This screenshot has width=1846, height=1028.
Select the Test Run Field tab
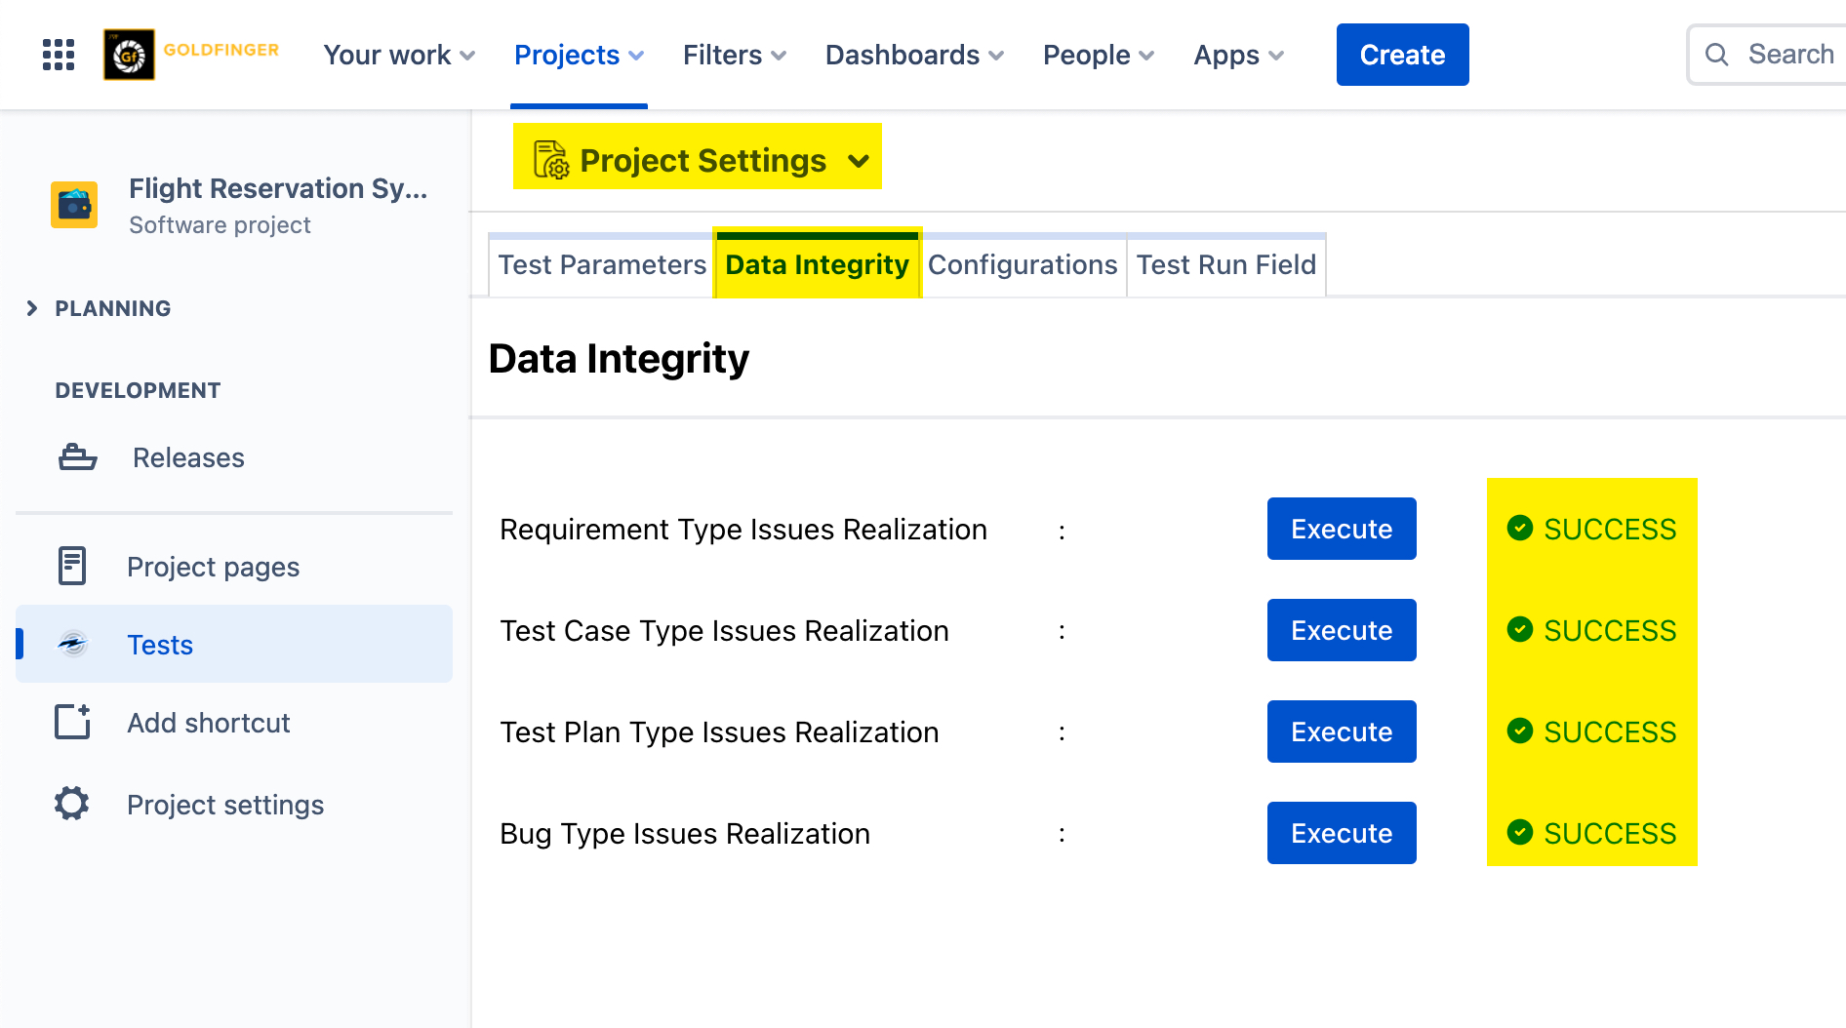click(1226, 265)
